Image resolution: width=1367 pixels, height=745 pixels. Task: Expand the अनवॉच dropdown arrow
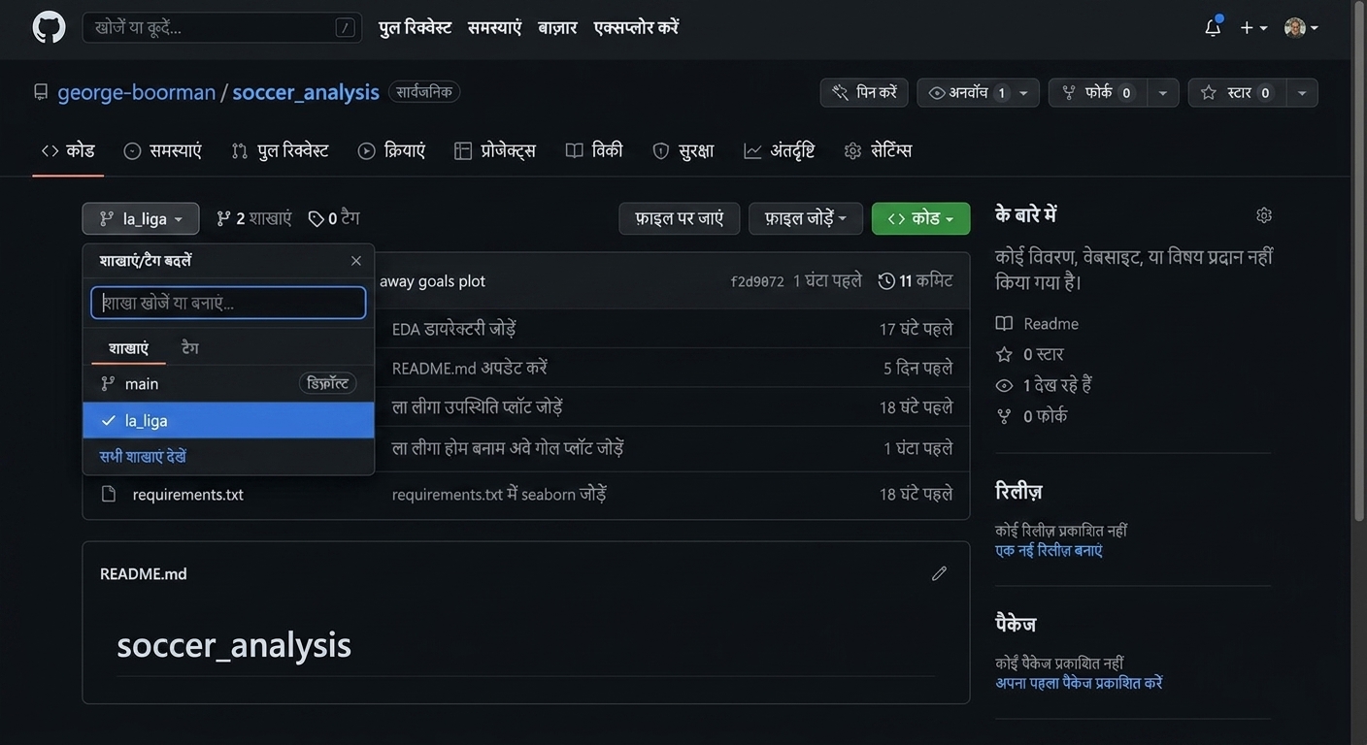click(x=1024, y=93)
